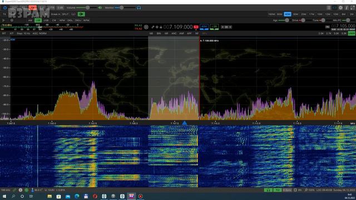
Task: Click the thermometer temperature icon
Action: coord(32,190)
